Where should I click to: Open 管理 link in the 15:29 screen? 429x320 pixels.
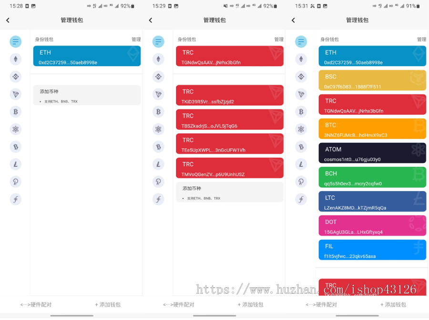point(279,39)
